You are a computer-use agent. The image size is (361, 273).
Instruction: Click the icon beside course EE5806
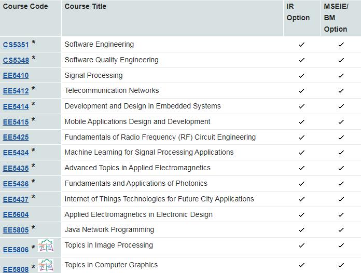(46, 247)
